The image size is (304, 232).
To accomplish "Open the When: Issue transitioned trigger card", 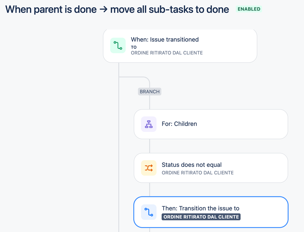I will click(180, 46).
